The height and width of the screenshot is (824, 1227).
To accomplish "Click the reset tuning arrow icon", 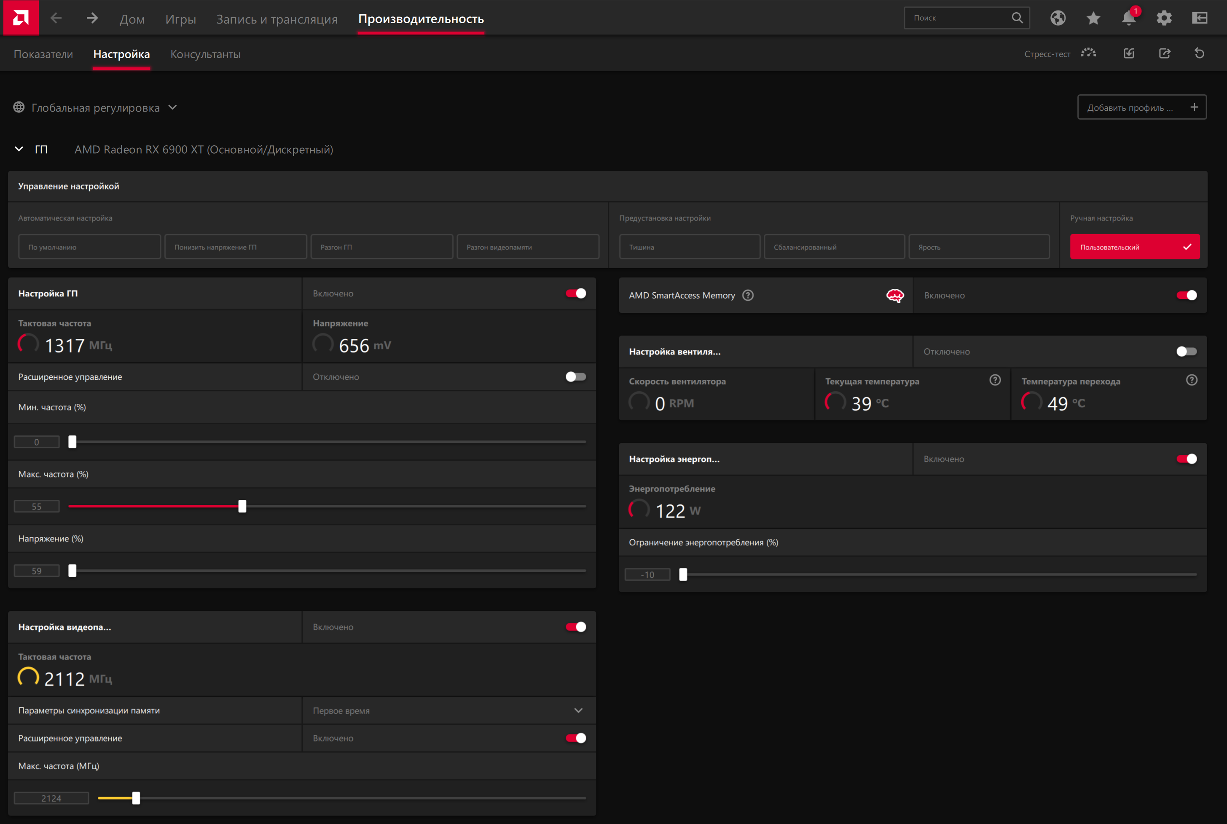I will coord(1199,53).
